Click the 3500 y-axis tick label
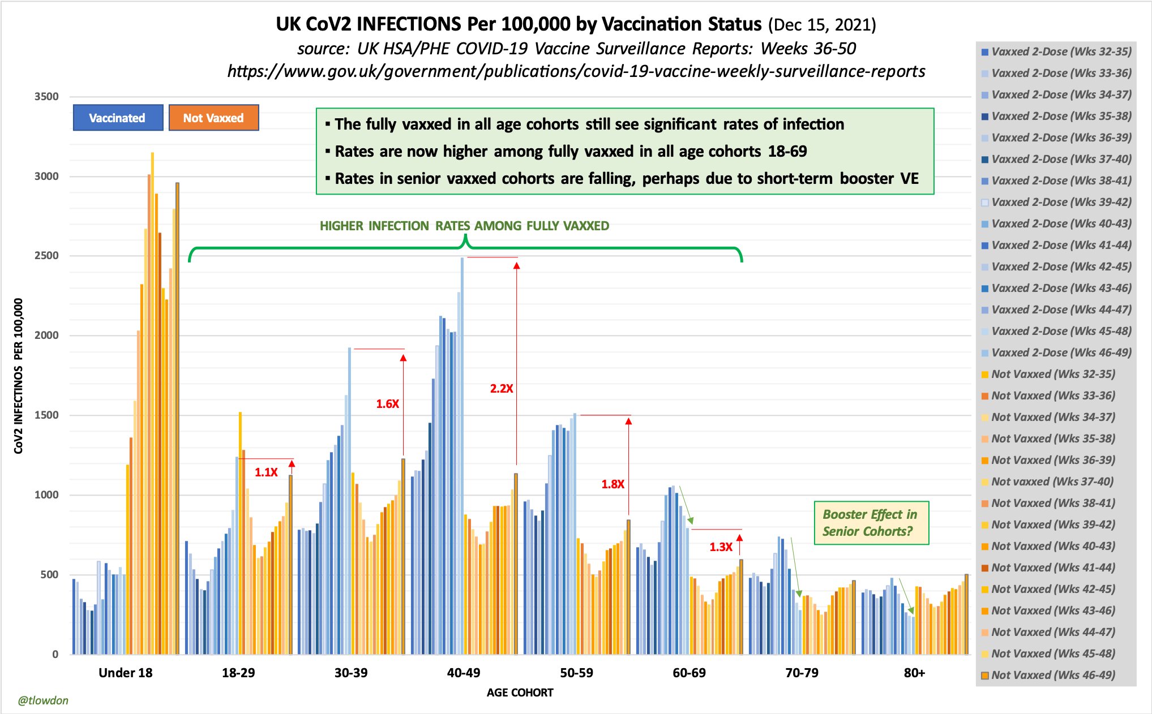The image size is (1152, 714). coord(46,97)
